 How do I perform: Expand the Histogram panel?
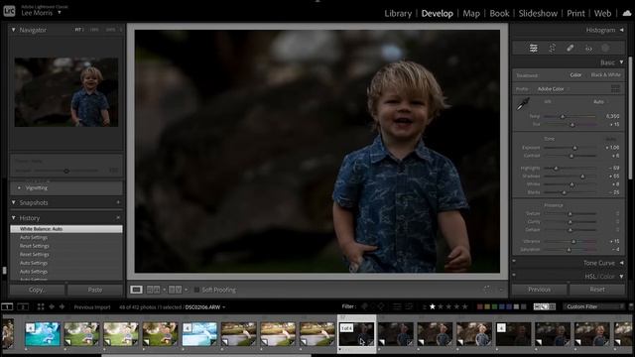click(x=622, y=30)
